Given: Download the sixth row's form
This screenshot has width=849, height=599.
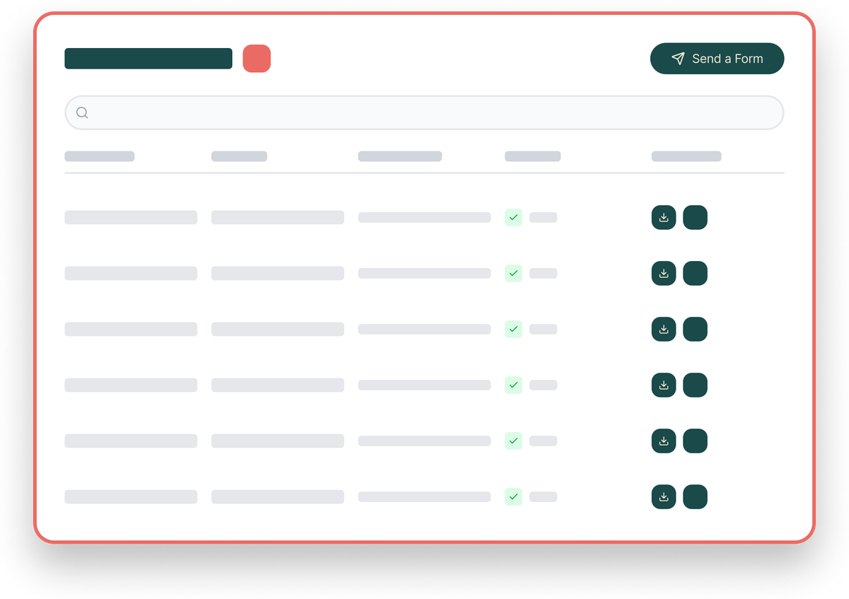Looking at the screenshot, I should pyautogui.click(x=664, y=496).
